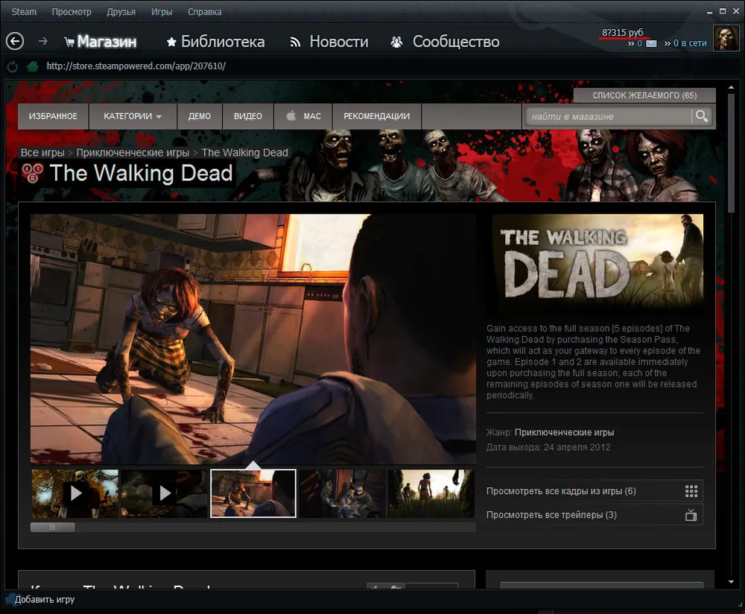This screenshot has width=745, height=614.
Task: Click the forward navigation arrow
Action: click(x=43, y=42)
